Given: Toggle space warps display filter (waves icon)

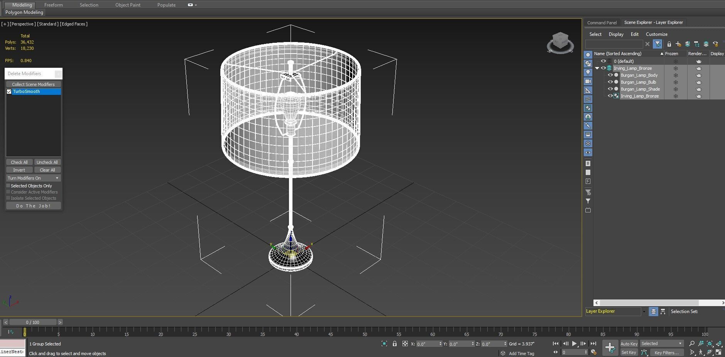Looking at the screenshot, I should click(x=588, y=99).
